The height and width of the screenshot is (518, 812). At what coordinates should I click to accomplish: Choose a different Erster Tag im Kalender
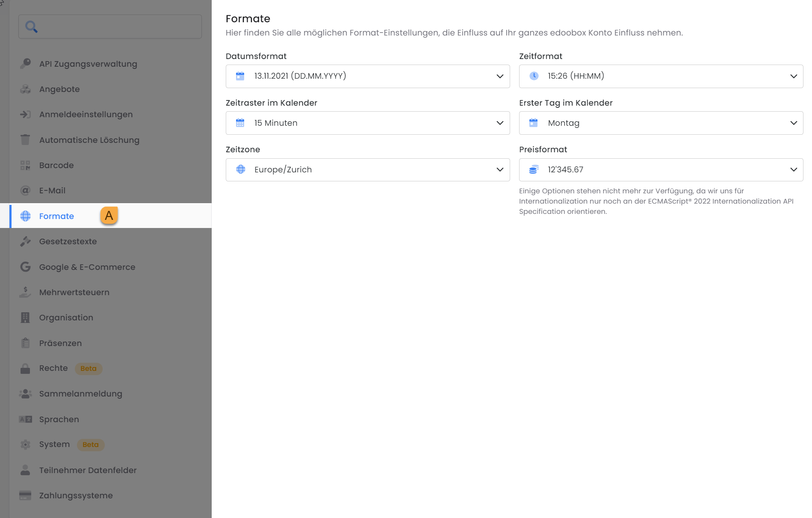pos(661,123)
